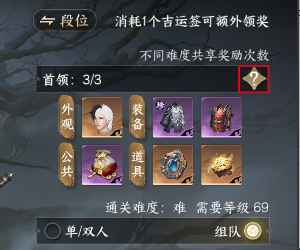Expand the 首领: 3/3 boss bar

[153, 79]
